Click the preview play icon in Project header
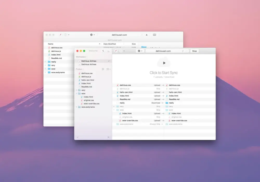The height and width of the screenshot is (182, 260). (103, 69)
